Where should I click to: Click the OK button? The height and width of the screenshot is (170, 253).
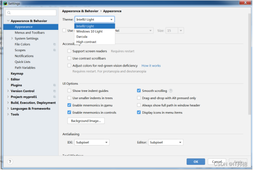pyautogui.click(x=196, y=162)
